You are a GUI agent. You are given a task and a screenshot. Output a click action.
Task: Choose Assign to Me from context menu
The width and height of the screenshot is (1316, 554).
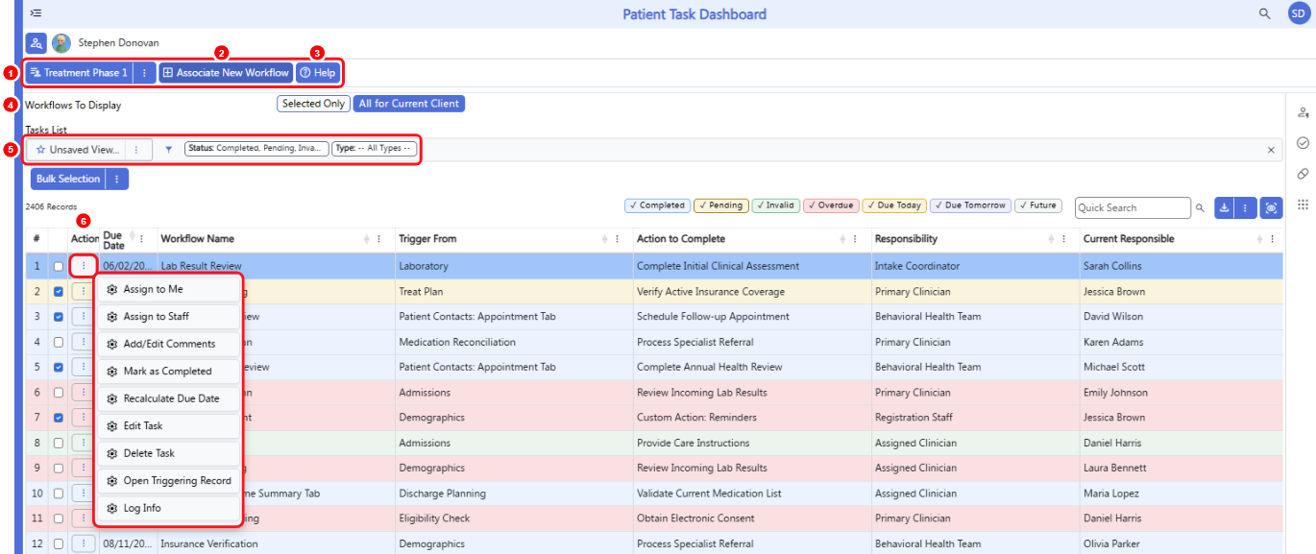[x=169, y=289]
